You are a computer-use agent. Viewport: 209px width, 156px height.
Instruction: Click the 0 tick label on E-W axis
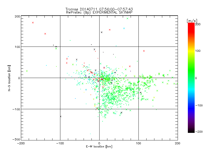99,143
